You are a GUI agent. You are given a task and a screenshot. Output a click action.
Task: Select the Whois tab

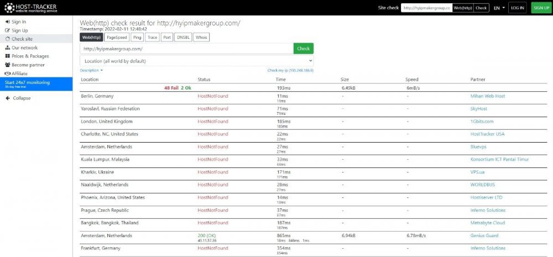201,38
